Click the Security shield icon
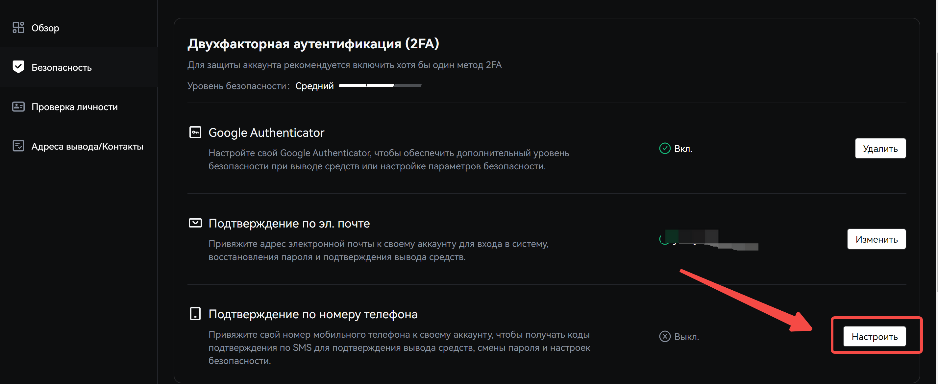Screen dimensions: 938x384 pyautogui.click(x=18, y=67)
